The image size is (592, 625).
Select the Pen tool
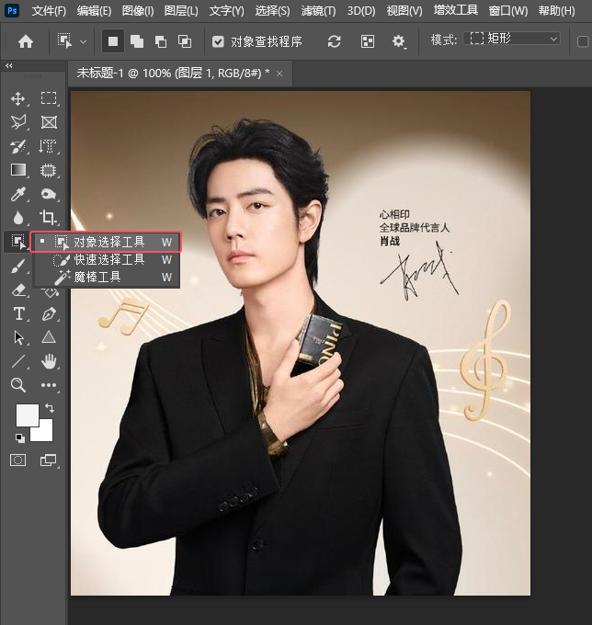coord(49,313)
